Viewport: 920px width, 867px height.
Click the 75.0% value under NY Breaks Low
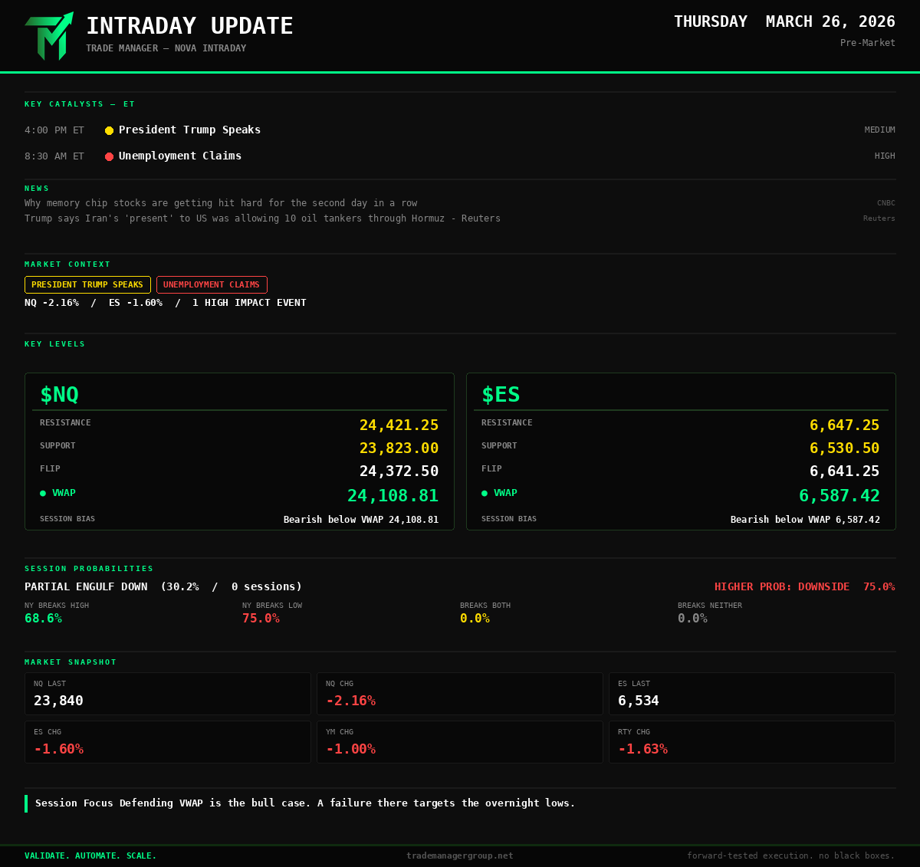point(261,618)
